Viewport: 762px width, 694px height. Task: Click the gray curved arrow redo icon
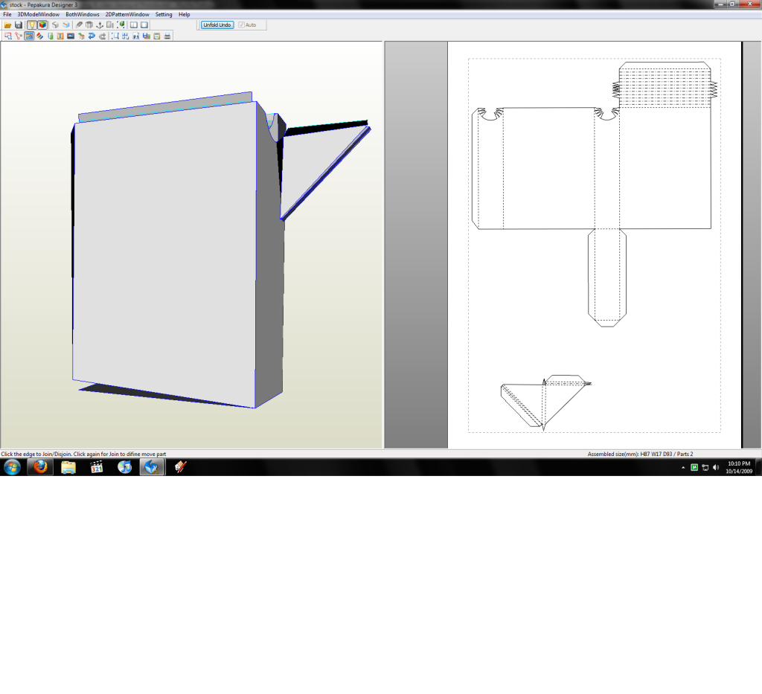pyautogui.click(x=102, y=36)
